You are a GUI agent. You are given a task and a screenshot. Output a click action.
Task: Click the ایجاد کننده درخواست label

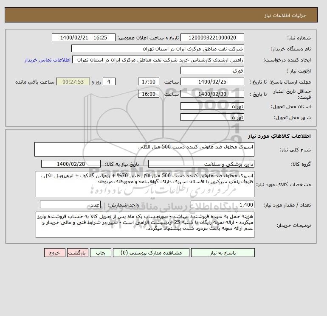pyautogui.click(x=287, y=60)
